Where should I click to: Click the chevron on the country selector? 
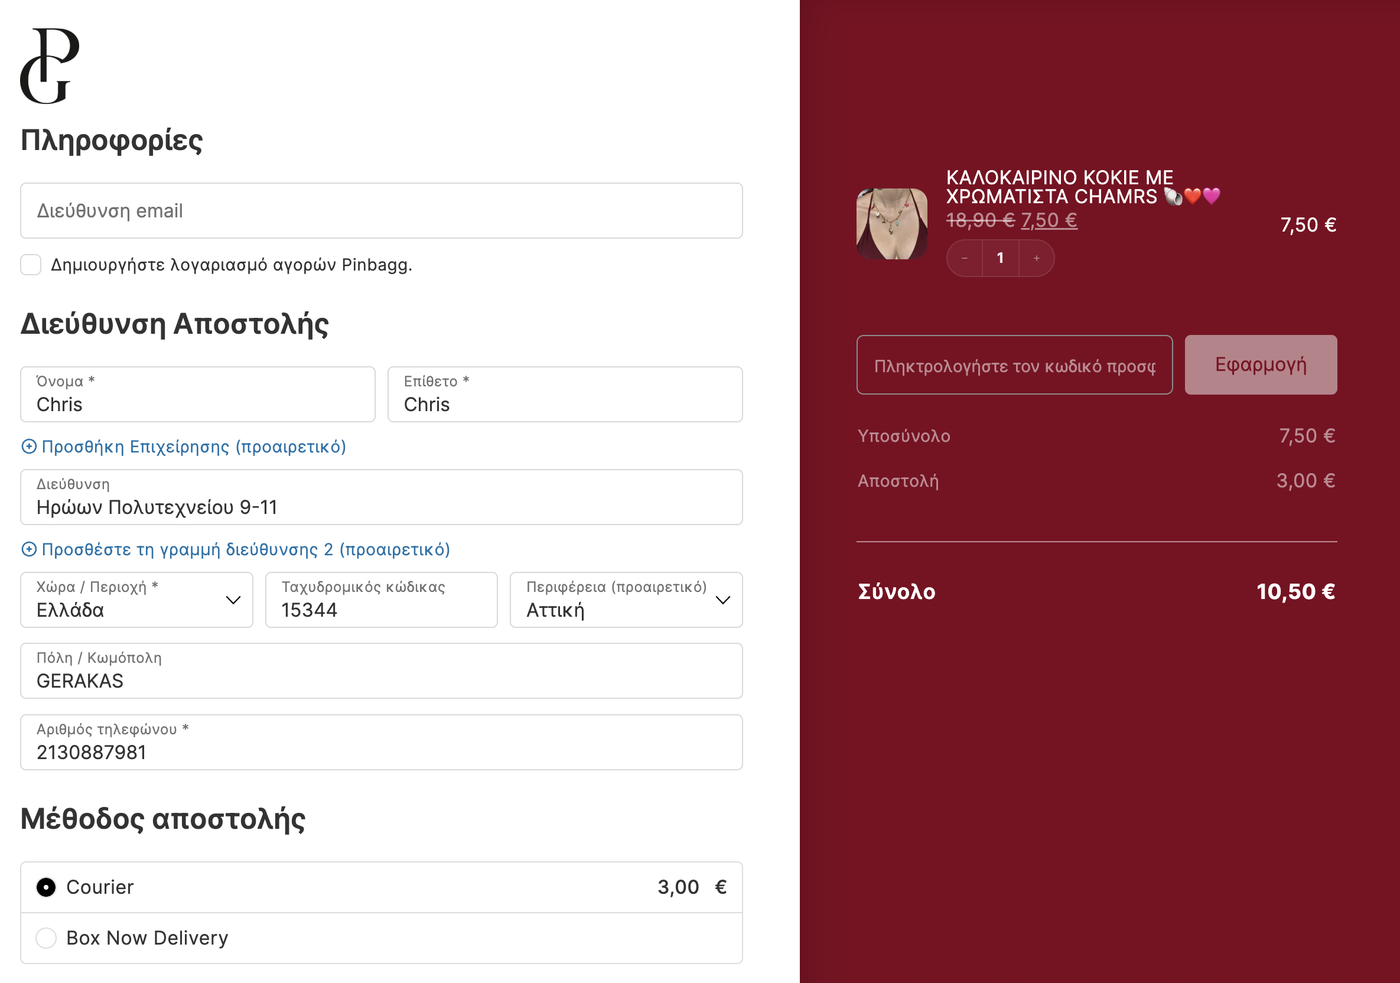(232, 600)
